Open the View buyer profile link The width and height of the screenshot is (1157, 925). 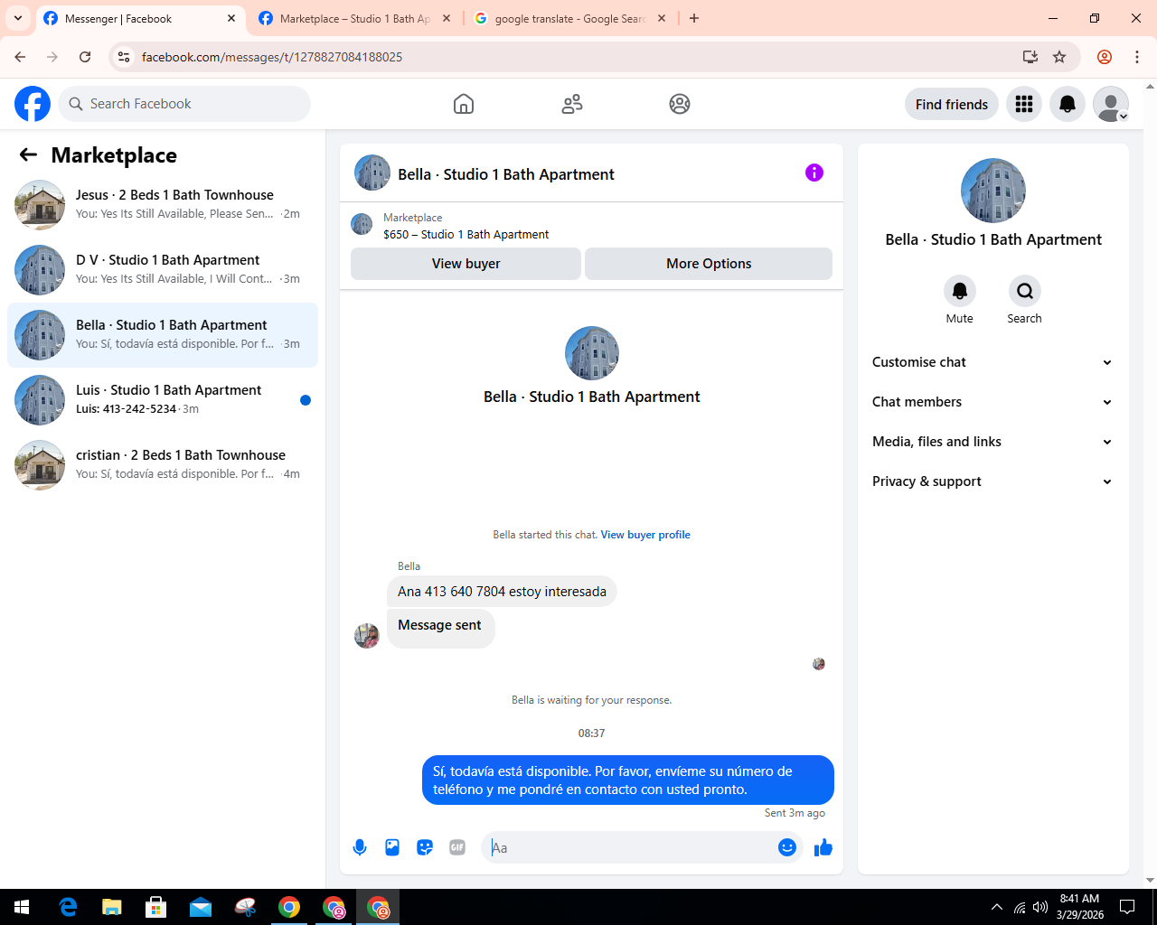(645, 535)
